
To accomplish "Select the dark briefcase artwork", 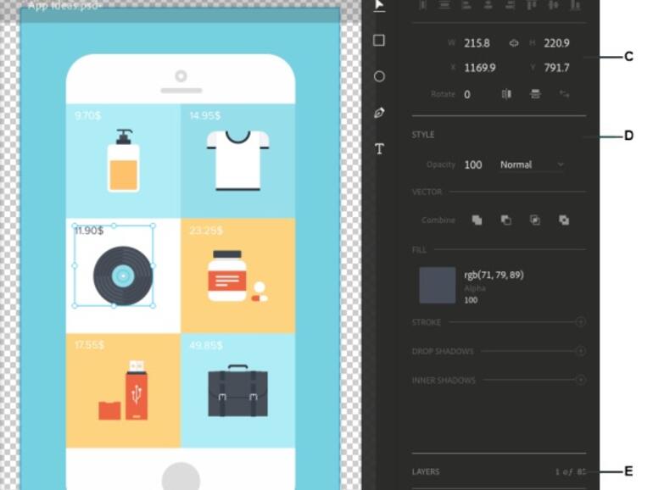I will [x=237, y=391].
